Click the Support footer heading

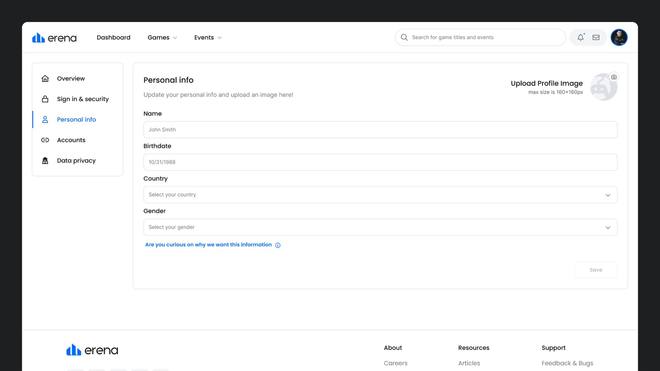pyautogui.click(x=554, y=348)
